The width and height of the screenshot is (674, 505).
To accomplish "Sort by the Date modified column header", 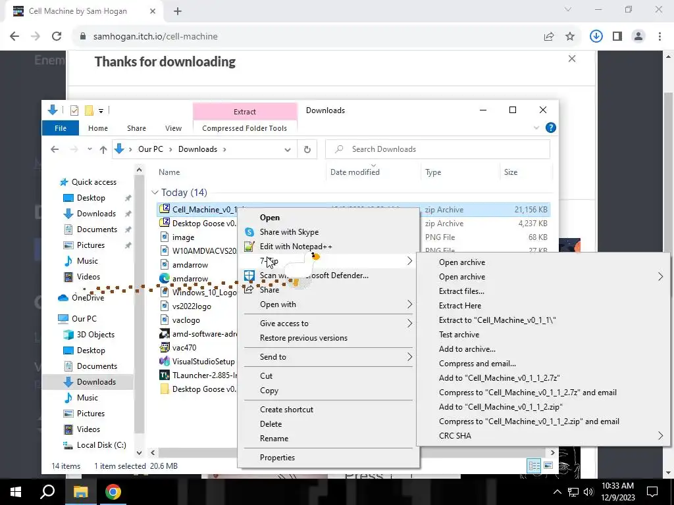I will click(x=355, y=172).
